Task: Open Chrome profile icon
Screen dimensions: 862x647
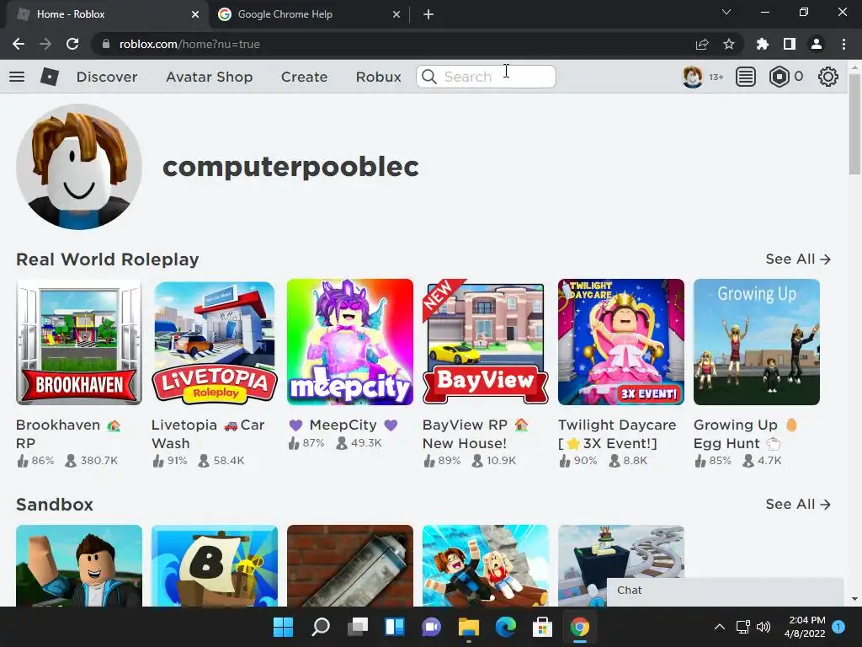Action: pos(817,44)
